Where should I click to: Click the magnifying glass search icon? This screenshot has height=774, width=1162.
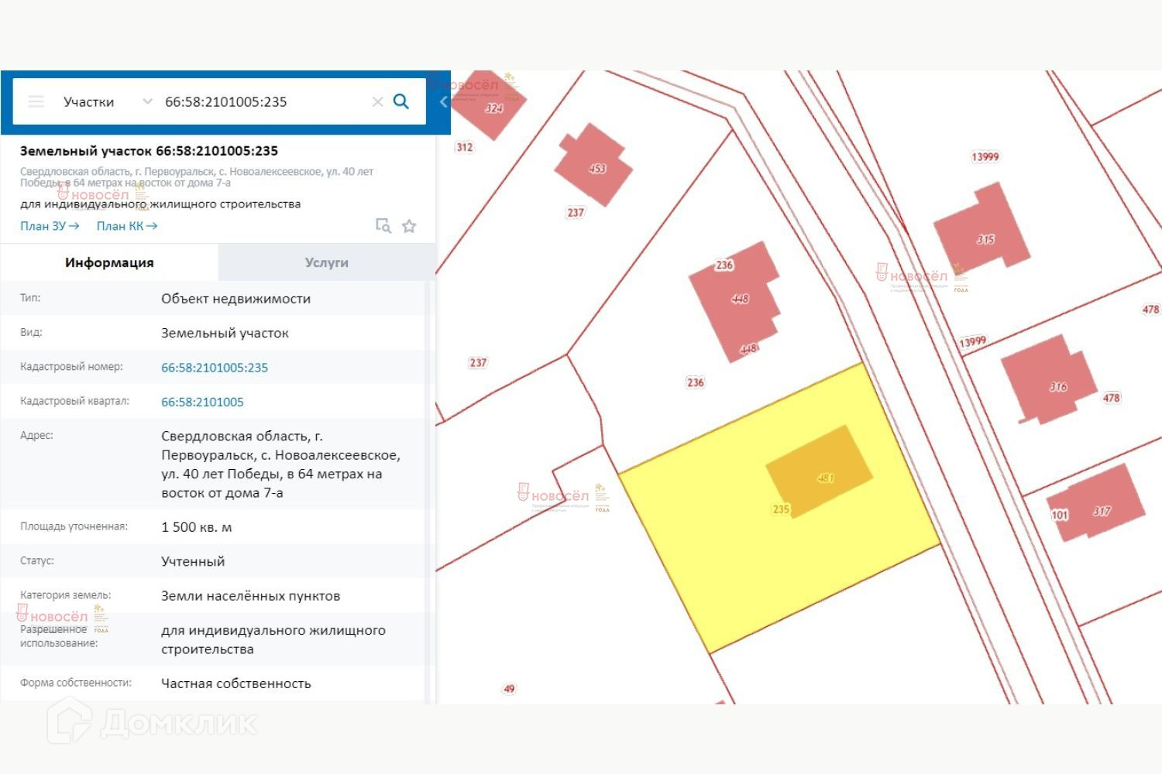click(x=401, y=101)
